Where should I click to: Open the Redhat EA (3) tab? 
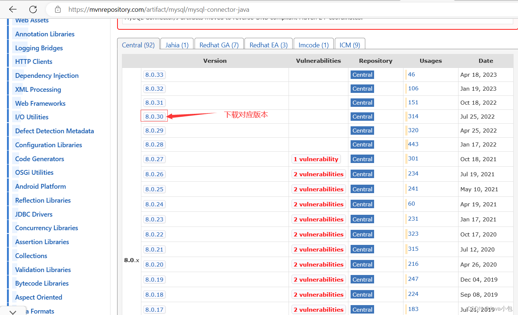coord(269,45)
